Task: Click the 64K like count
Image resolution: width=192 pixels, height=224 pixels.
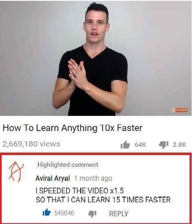Action: click(x=141, y=145)
